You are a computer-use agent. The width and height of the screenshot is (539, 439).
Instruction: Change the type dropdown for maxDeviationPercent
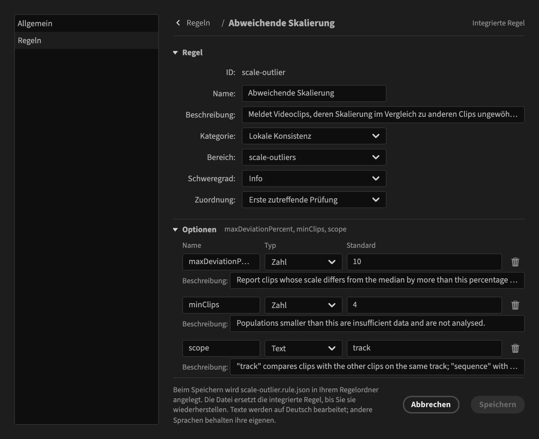tap(303, 262)
